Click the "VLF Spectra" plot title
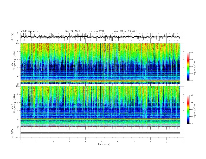This screenshot has width=206, height=159. click(x=29, y=31)
